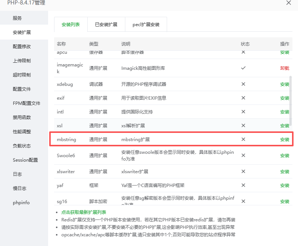Open the 上传限制 settings
The width and height of the screenshot is (298, 246).
point(22,61)
